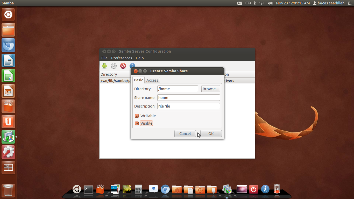Open LibreOffice Calc from launcher
The height and width of the screenshot is (199, 354).
click(8, 76)
